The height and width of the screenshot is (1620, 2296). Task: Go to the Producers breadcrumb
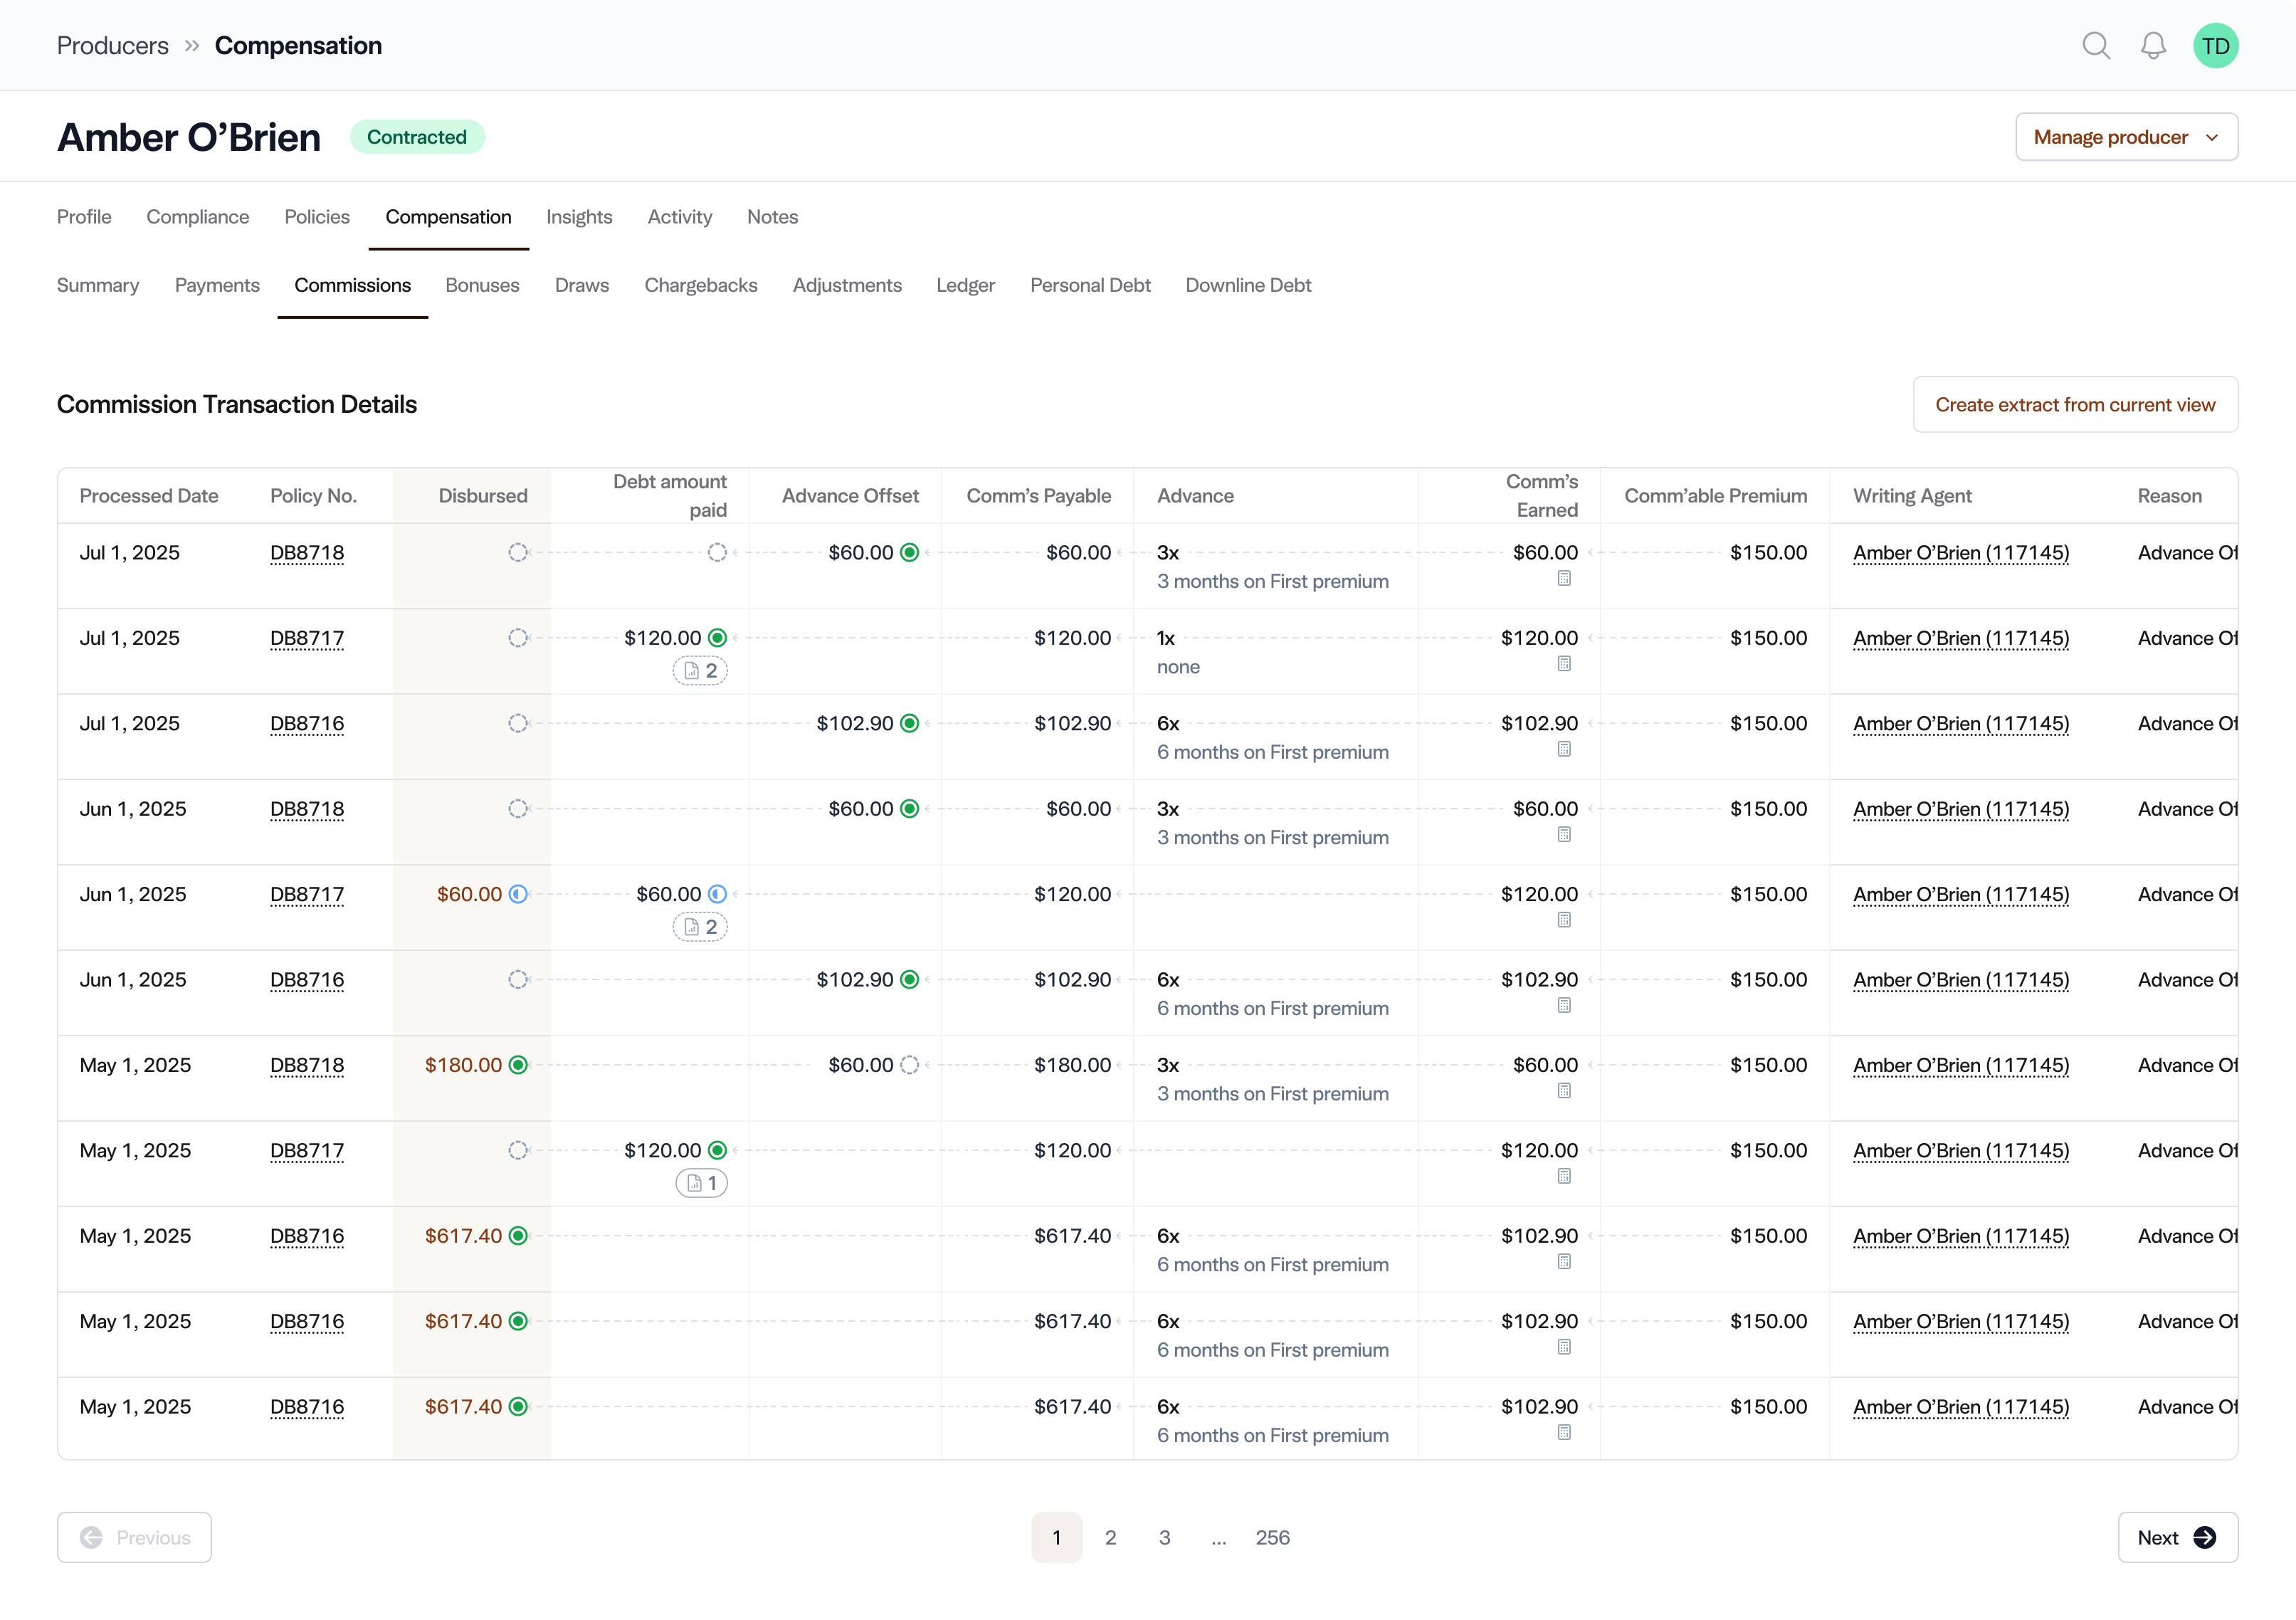pyautogui.click(x=113, y=46)
